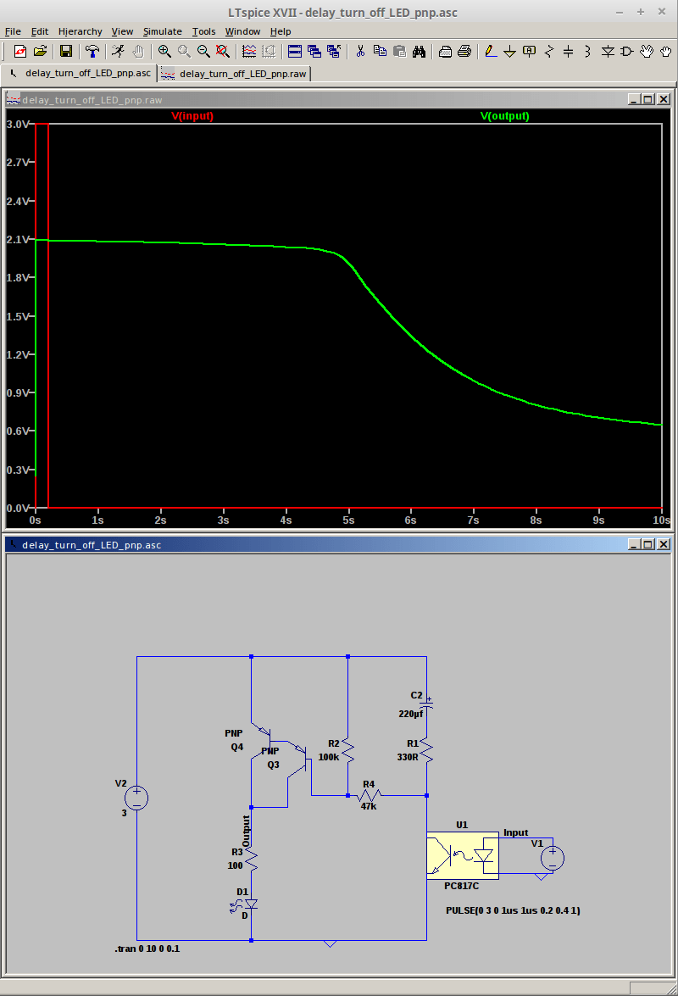Close the .asc schematic pane
This screenshot has height=996, width=678.
664,544
